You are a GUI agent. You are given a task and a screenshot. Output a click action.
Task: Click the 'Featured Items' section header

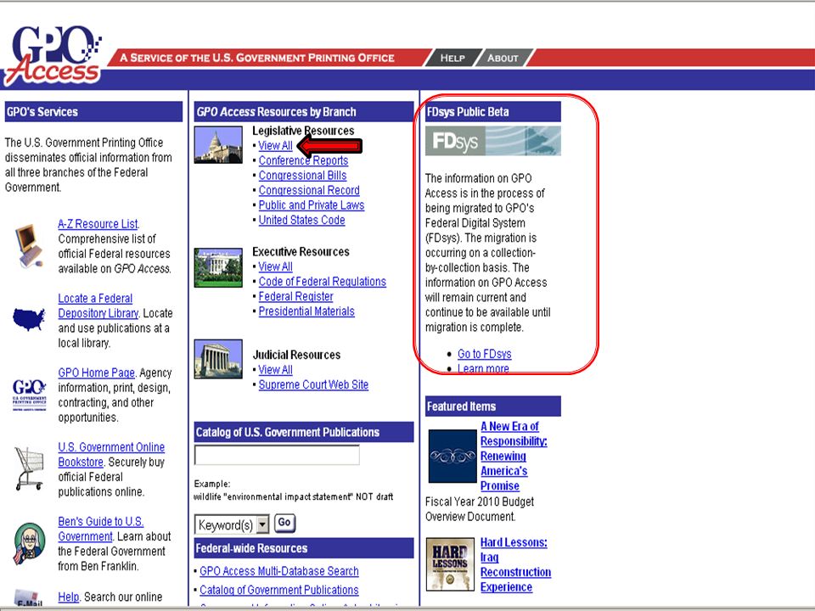[492, 406]
